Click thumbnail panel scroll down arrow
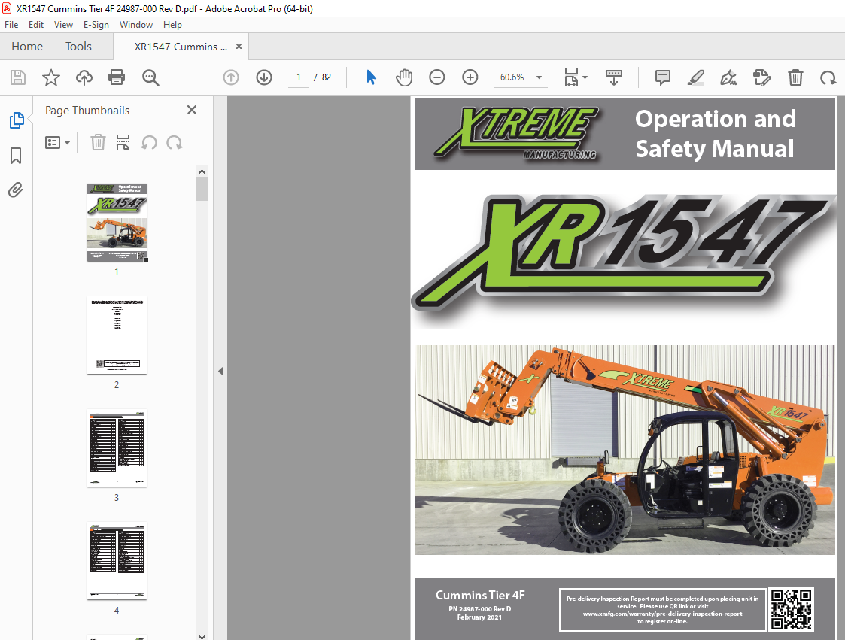This screenshot has height=640, width=845. point(202,636)
